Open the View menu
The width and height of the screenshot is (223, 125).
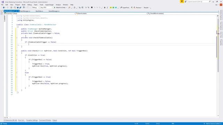coord(11,5)
